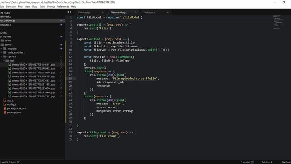Collapse the uploads folder arrow
This screenshot has width=291, height=164.
[1, 56]
